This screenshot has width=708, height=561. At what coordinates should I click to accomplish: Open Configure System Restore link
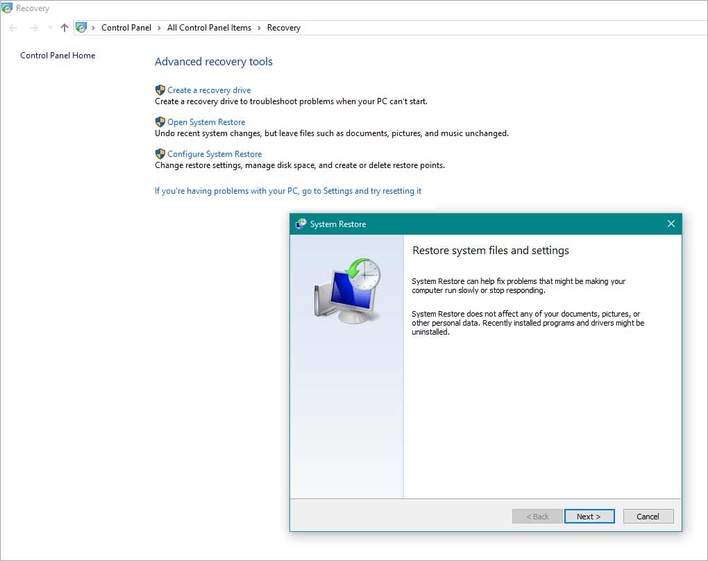click(214, 154)
